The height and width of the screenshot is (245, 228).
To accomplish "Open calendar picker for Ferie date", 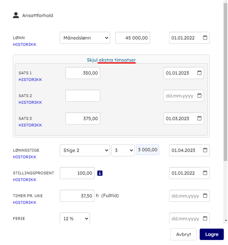I will click(205, 218).
